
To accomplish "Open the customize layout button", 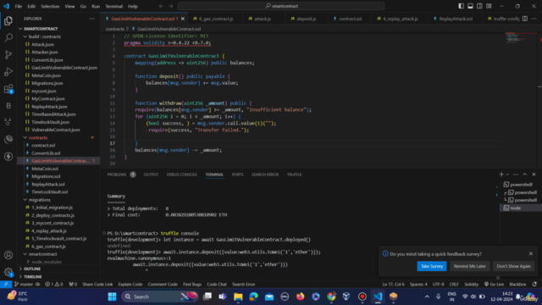I will click(489, 6).
